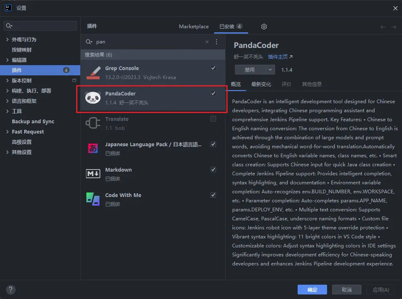Click the 取消 button
This screenshot has height=299, width=402.
(x=347, y=290)
